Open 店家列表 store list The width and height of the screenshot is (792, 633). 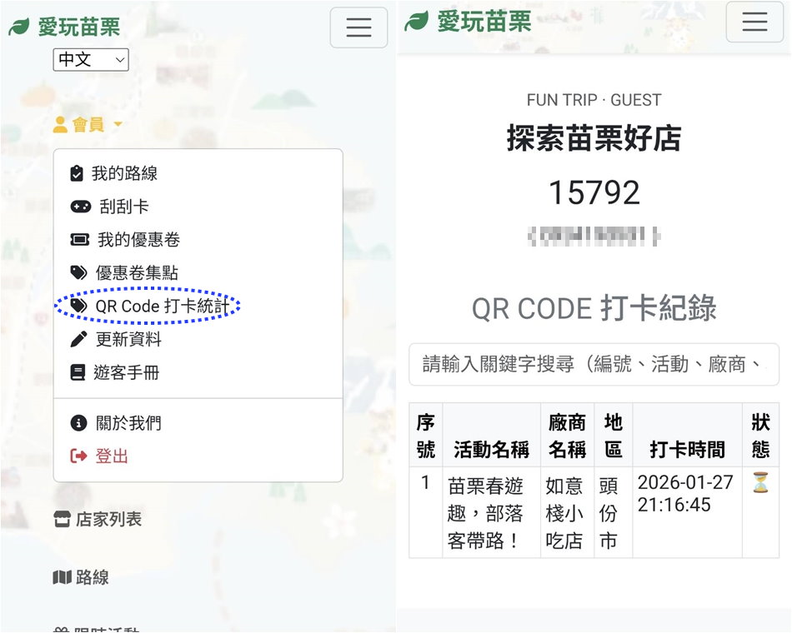[98, 520]
